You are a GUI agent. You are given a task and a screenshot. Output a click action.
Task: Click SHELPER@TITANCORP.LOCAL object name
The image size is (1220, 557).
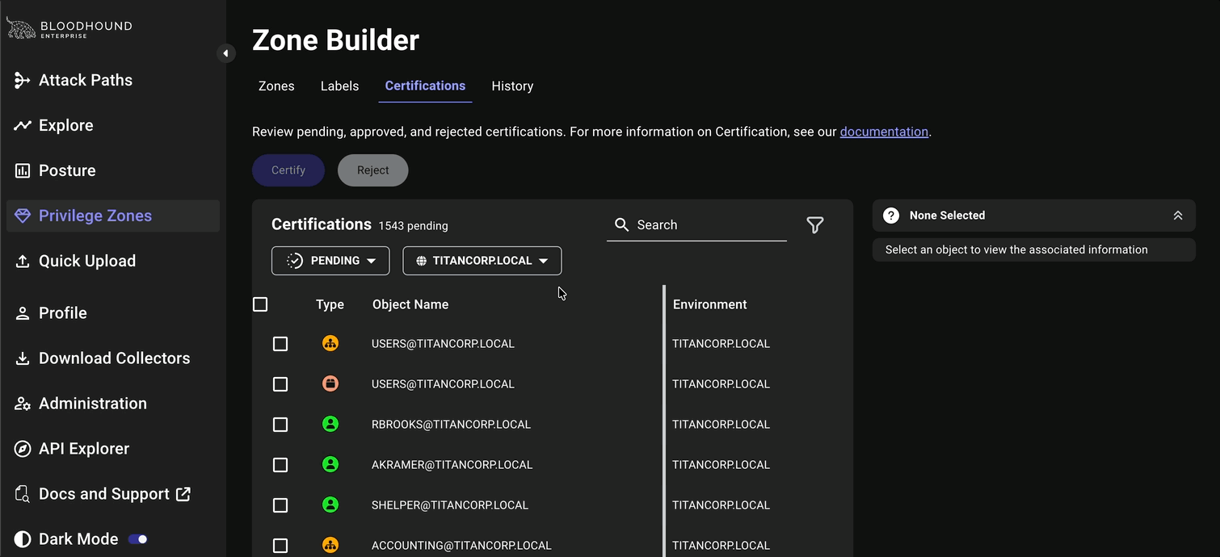coord(450,505)
